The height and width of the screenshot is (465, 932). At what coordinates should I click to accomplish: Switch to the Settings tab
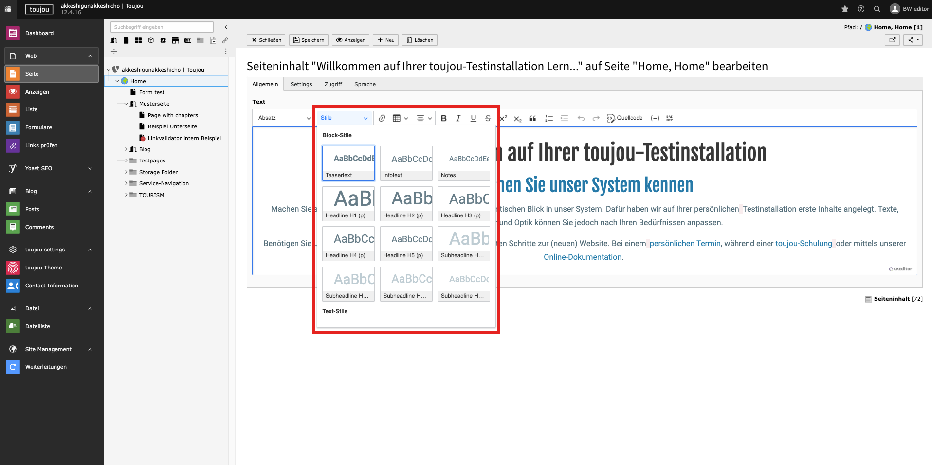(x=301, y=84)
